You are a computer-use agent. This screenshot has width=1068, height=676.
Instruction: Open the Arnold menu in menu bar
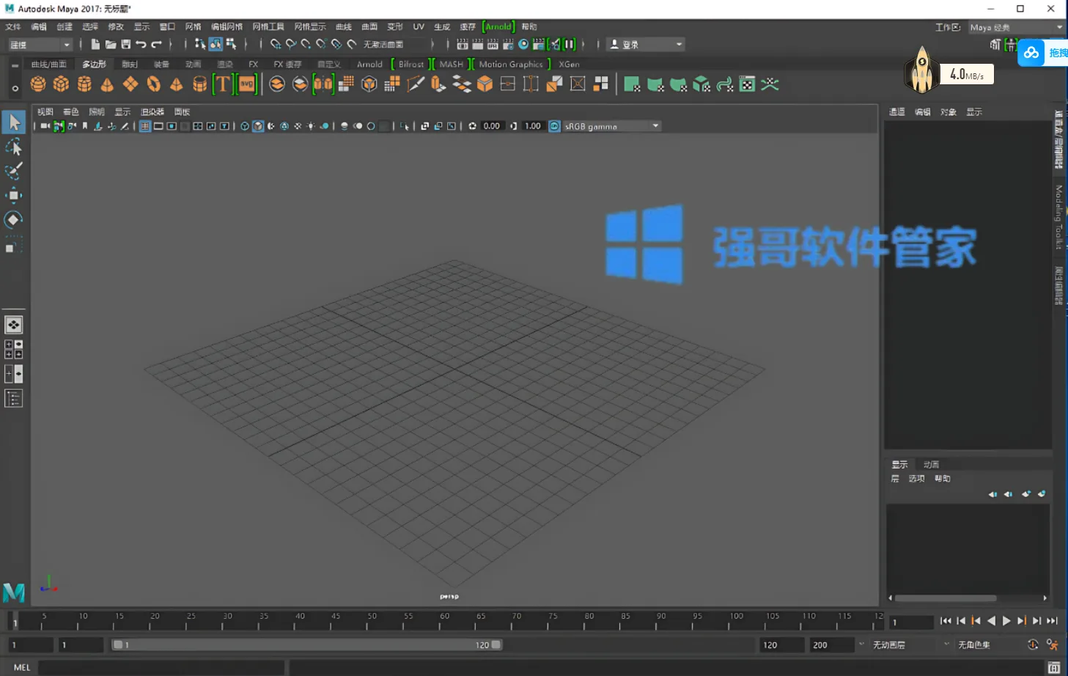pos(498,26)
